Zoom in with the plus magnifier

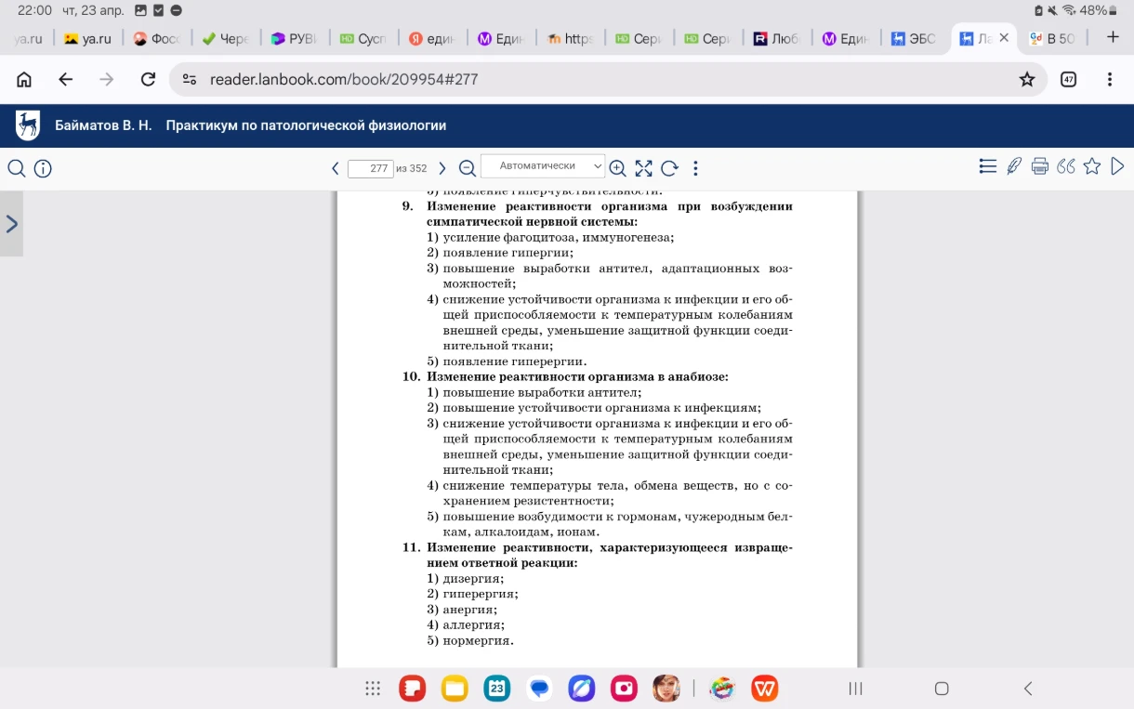[617, 168]
